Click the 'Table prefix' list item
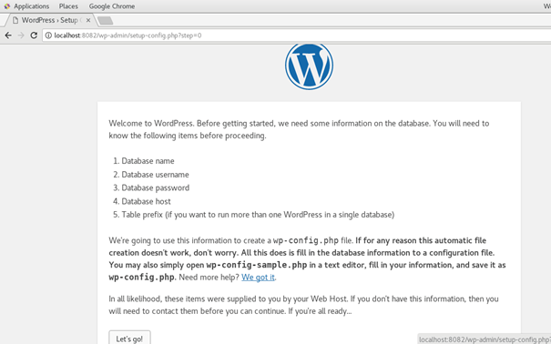 [258, 215]
